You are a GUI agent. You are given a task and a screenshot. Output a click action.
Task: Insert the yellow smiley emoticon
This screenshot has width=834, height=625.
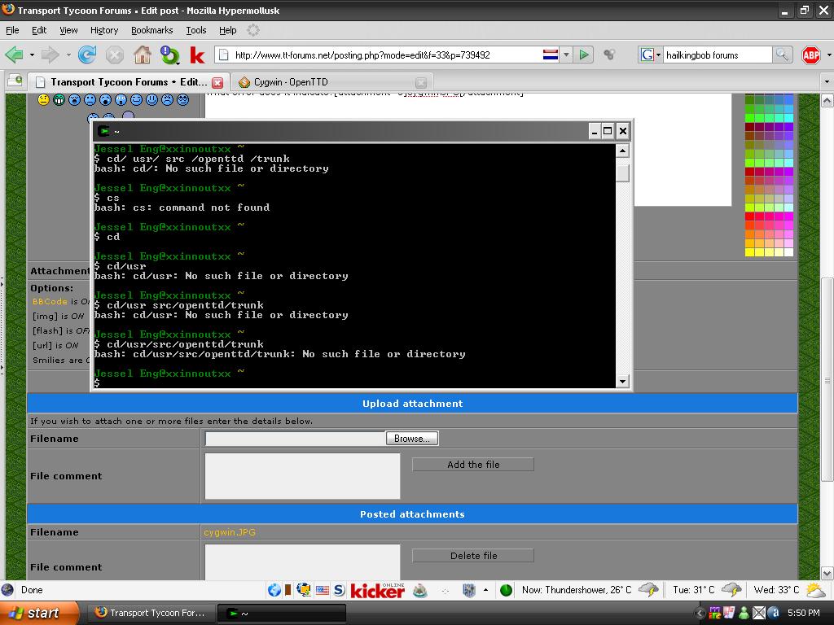(x=44, y=99)
